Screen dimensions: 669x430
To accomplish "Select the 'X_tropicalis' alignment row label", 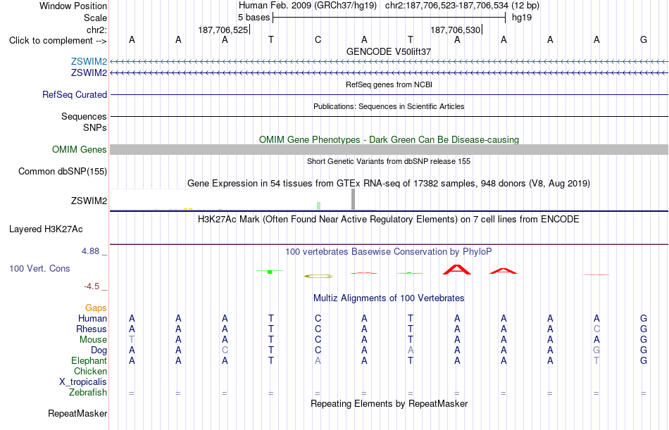I will click(83, 382).
